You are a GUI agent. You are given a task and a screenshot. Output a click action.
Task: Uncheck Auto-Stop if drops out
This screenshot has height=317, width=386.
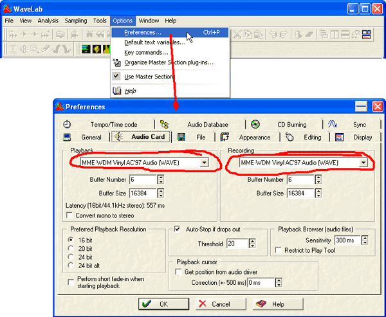click(x=178, y=230)
